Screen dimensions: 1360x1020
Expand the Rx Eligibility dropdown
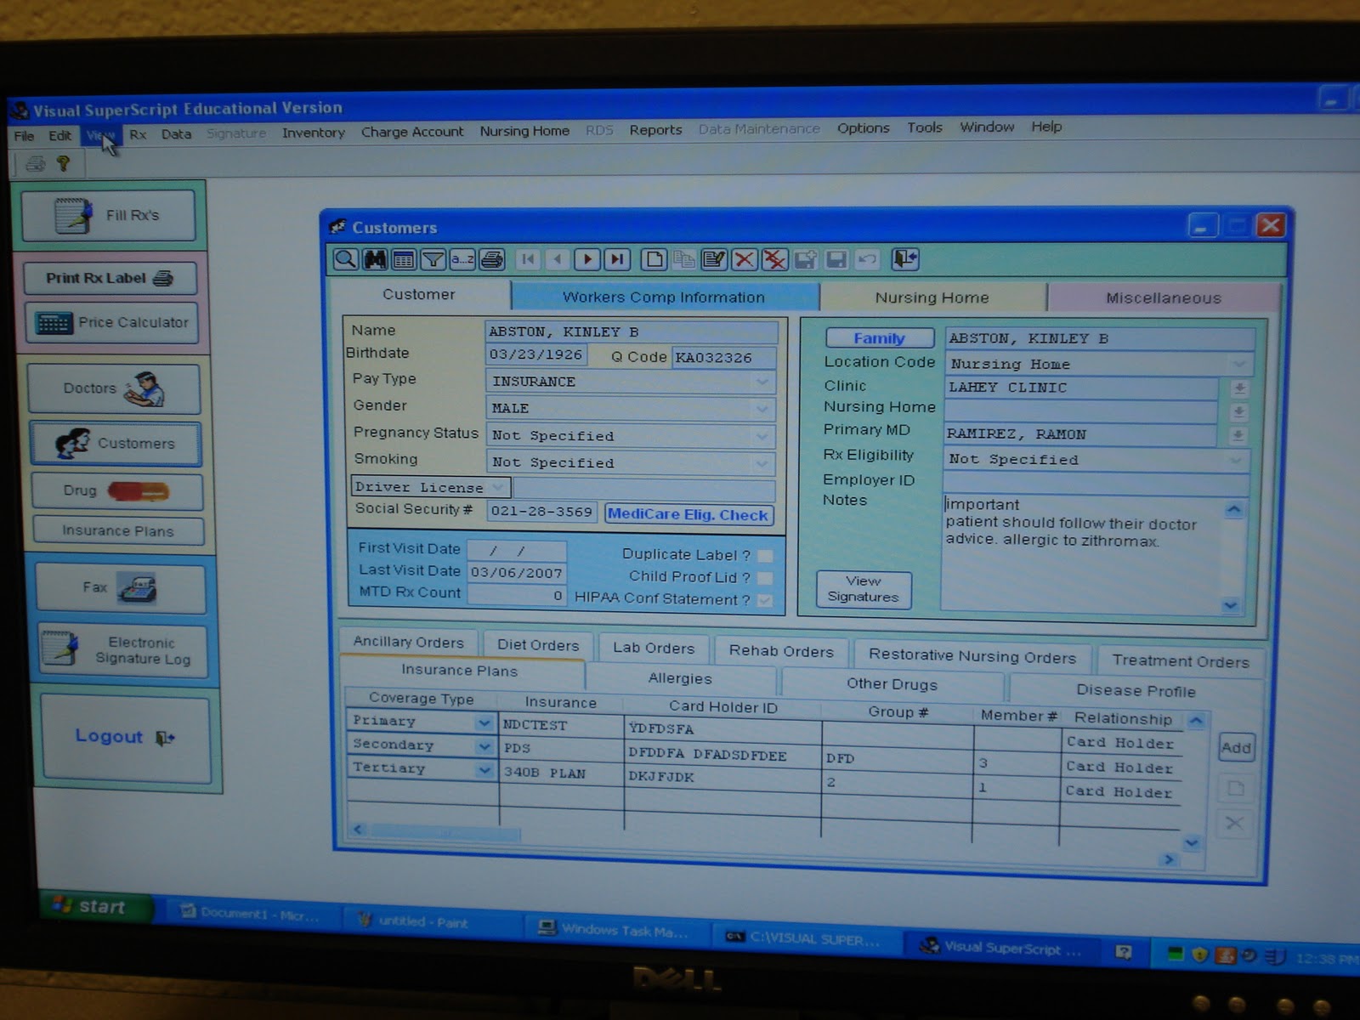1237,461
